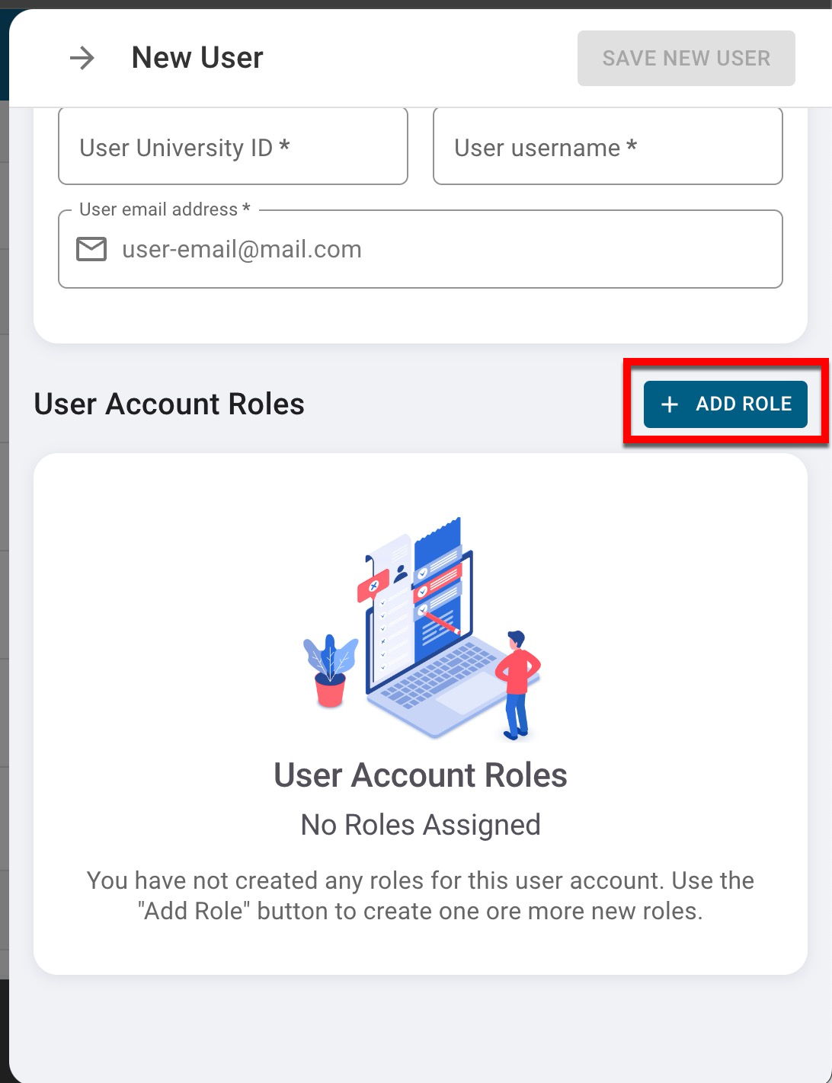The height and width of the screenshot is (1083, 832).
Task: Click the description mentioning the "Add Role" button
Action: tap(421, 896)
